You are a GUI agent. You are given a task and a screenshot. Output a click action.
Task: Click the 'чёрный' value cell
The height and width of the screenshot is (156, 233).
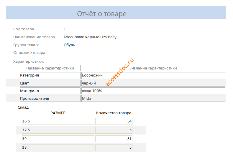click(153, 83)
